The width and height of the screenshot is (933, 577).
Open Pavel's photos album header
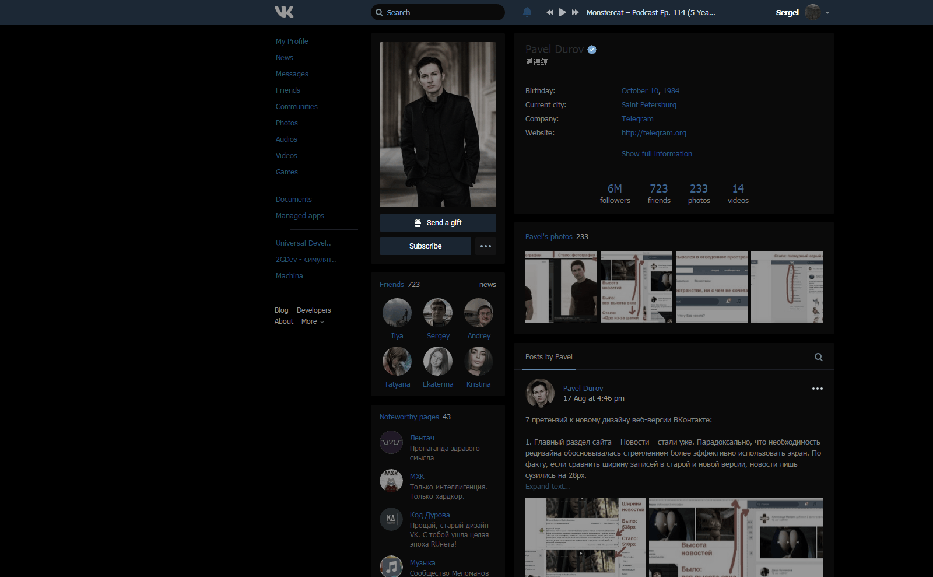coord(557,237)
